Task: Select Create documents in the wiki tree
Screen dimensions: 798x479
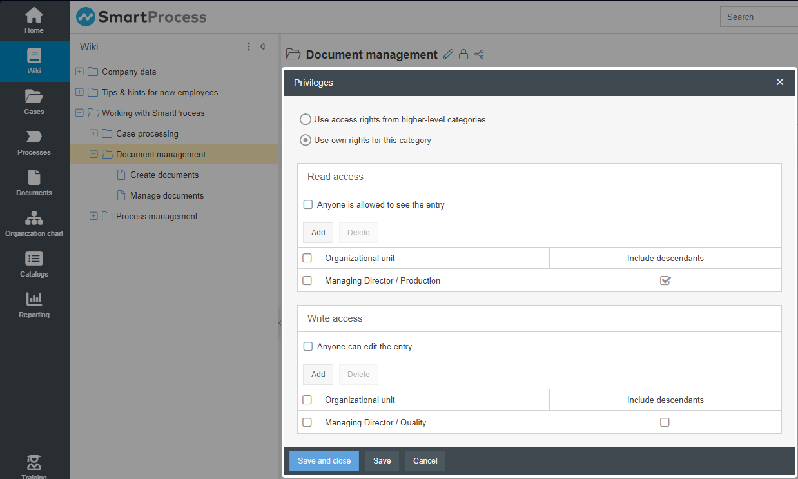Action: [x=164, y=175]
